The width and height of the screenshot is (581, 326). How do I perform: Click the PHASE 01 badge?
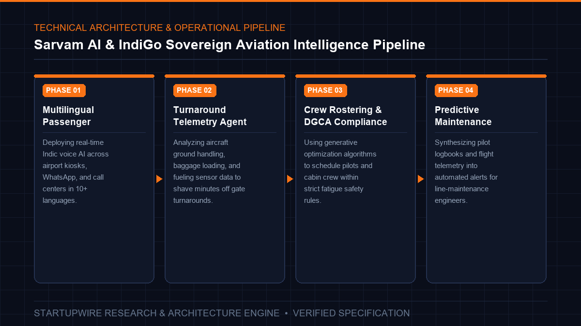coord(64,90)
